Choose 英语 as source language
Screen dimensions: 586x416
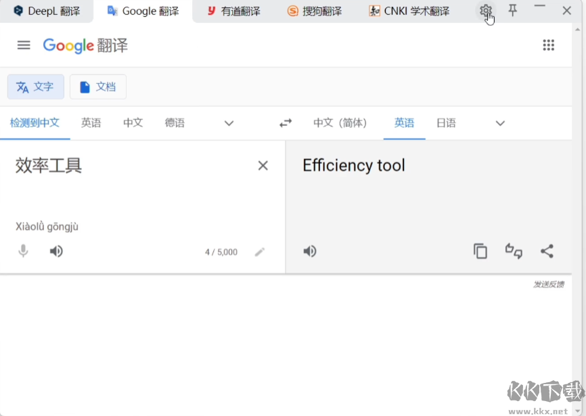point(91,123)
